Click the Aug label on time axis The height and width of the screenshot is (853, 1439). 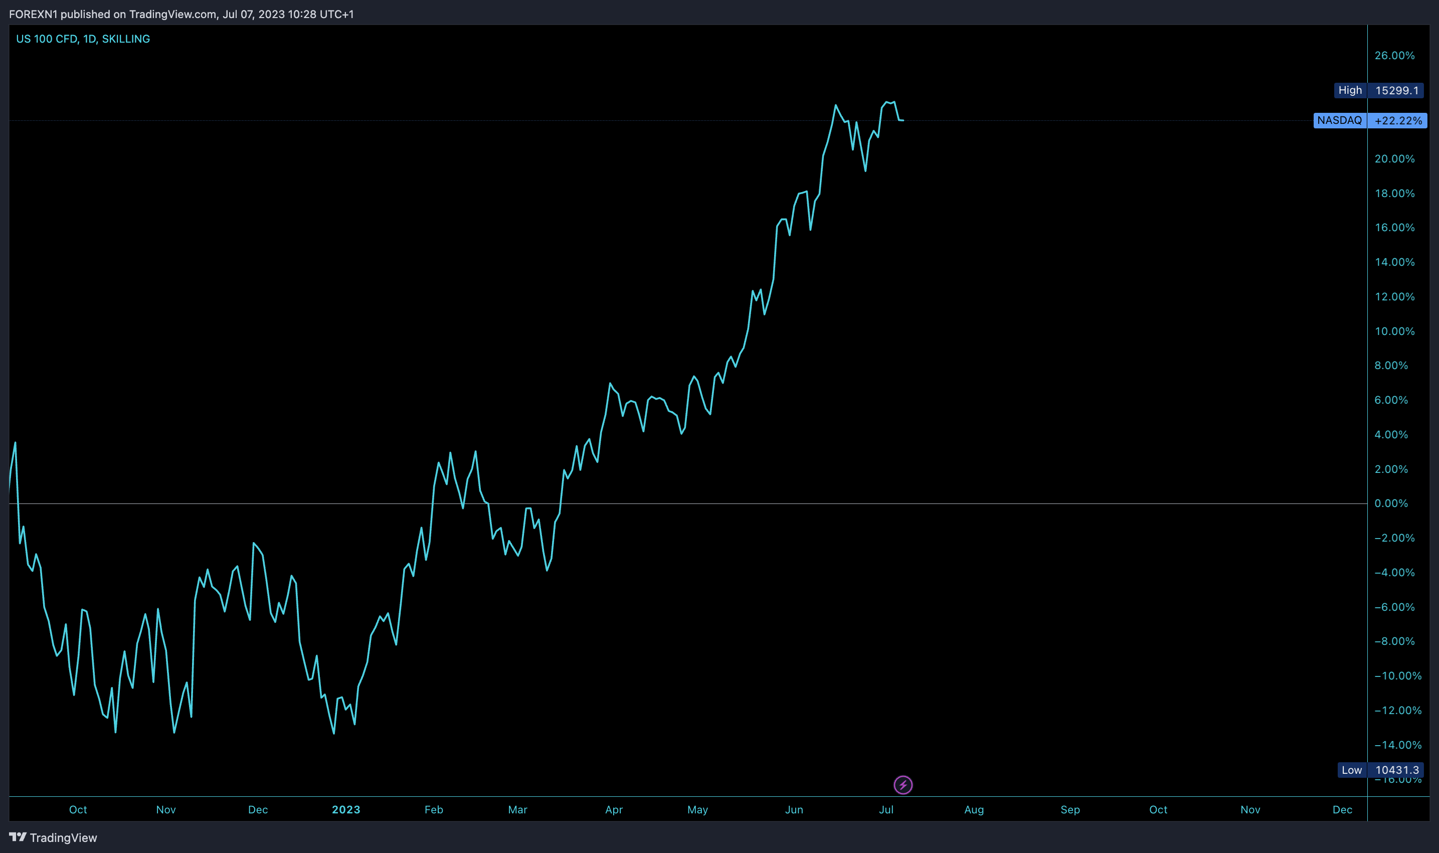coord(974,809)
